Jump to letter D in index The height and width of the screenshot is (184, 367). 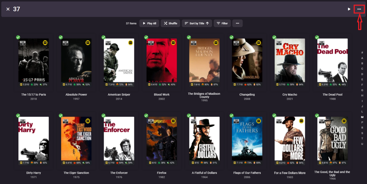coord(362,74)
